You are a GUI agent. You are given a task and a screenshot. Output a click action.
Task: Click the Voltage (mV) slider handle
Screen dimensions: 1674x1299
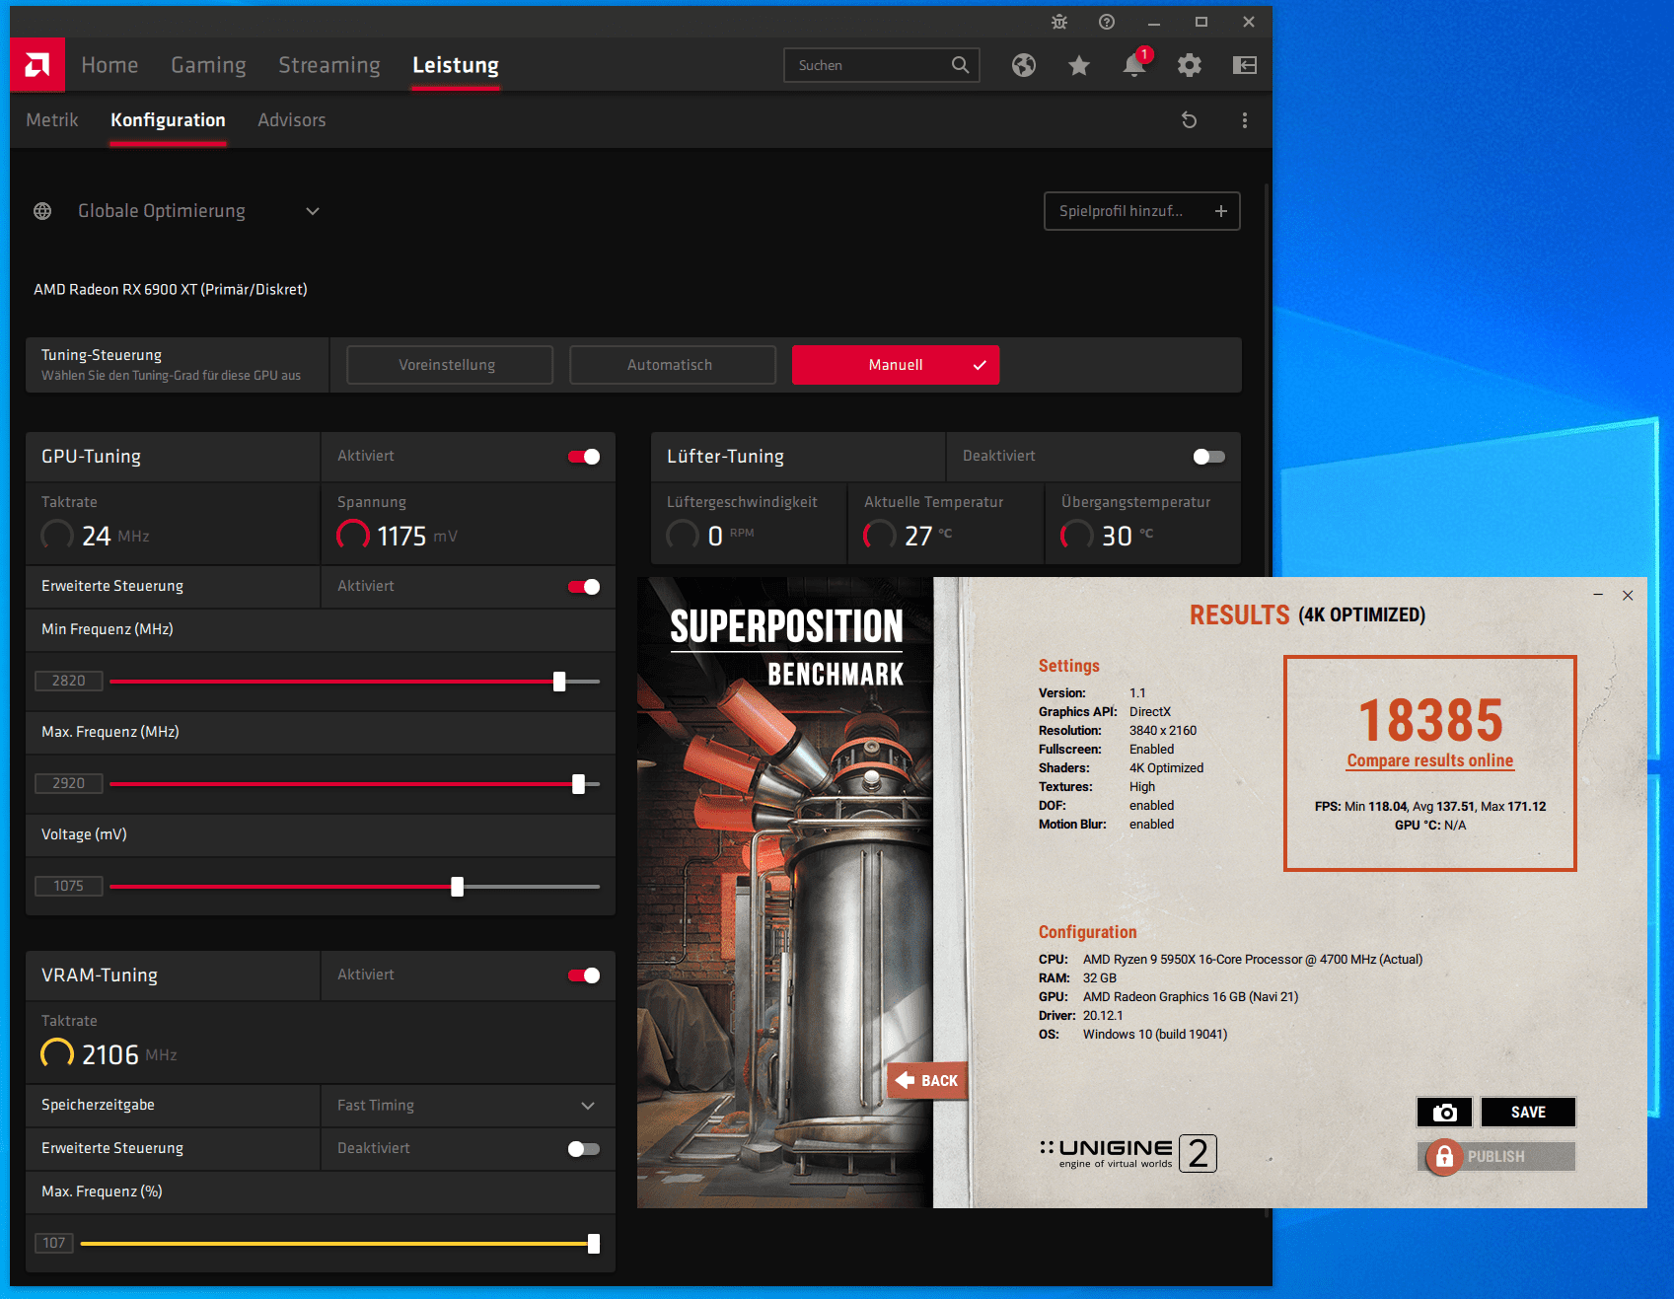tap(457, 887)
